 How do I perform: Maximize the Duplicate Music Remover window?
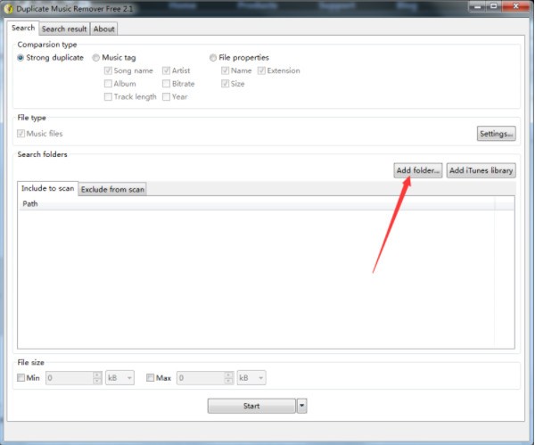[493, 6]
